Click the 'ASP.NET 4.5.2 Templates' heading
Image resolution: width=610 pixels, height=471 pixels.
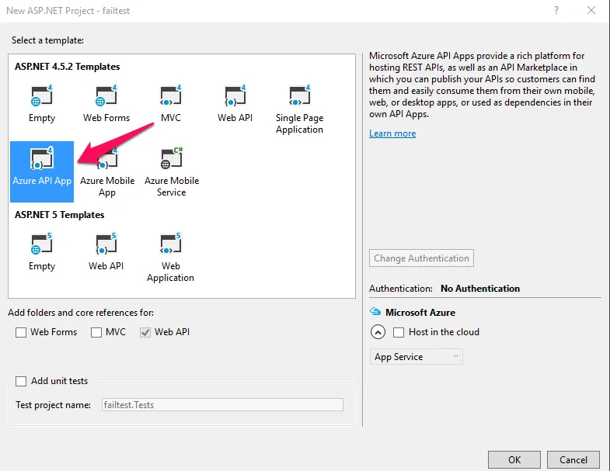(68, 67)
